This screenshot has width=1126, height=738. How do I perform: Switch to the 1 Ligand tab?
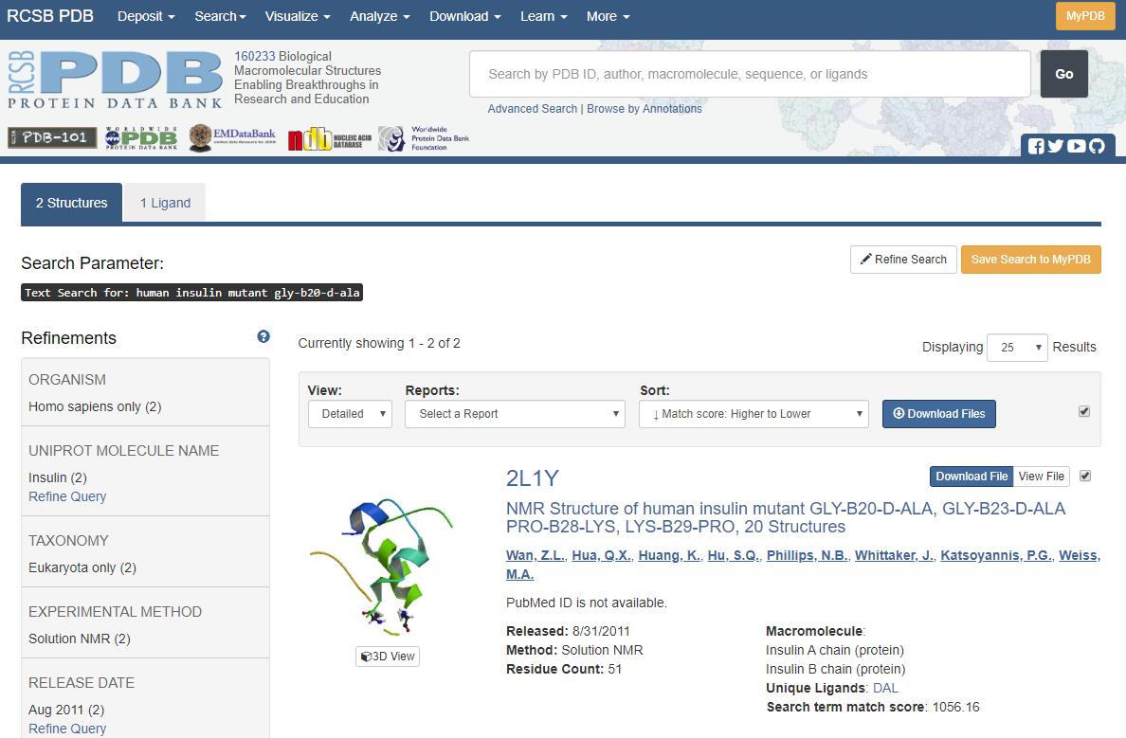[165, 203]
